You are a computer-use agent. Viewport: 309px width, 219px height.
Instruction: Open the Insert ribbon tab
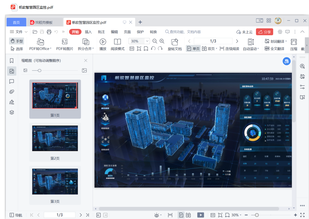click(x=88, y=32)
